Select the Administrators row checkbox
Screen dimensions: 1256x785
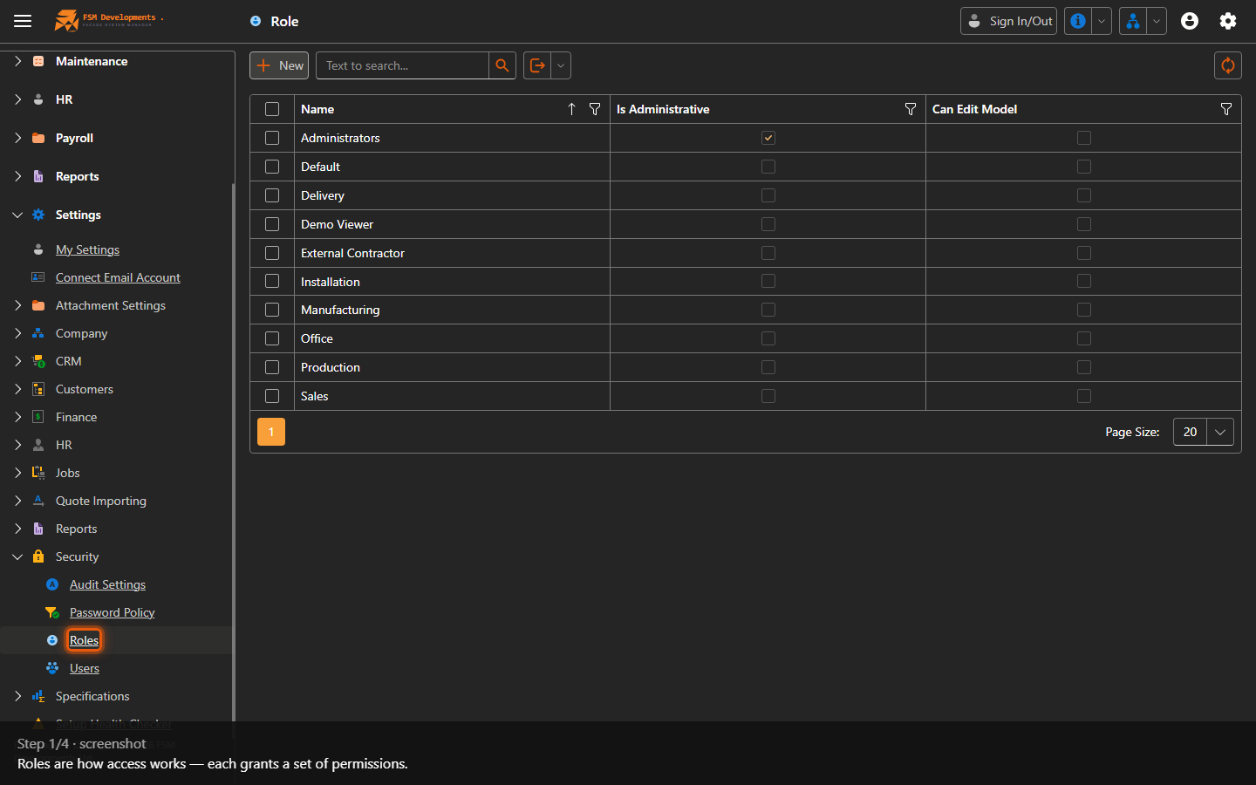coord(272,138)
